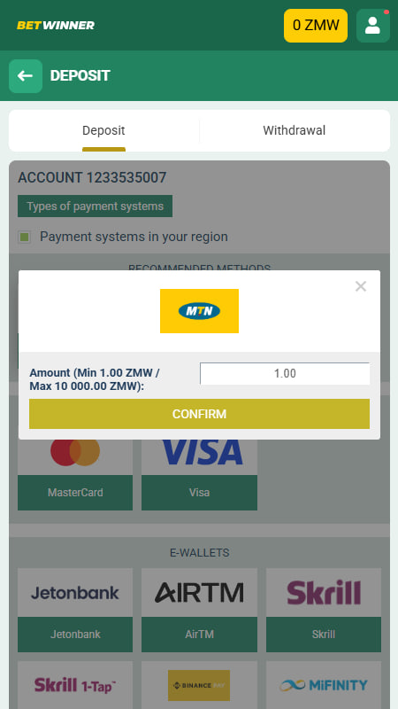This screenshot has height=709, width=398.
Task: Click the 0 ZMW balance button
Action: point(316,26)
